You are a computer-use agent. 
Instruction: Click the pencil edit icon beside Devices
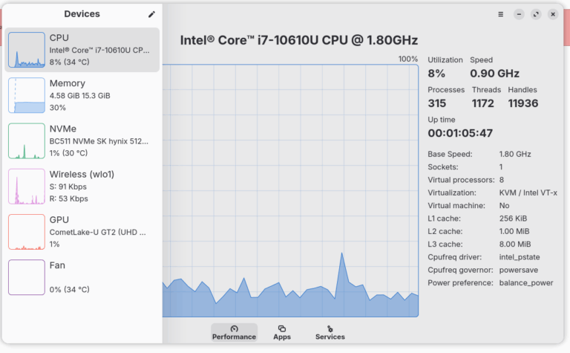click(151, 14)
